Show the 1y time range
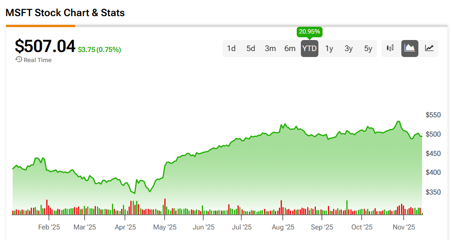 click(329, 48)
